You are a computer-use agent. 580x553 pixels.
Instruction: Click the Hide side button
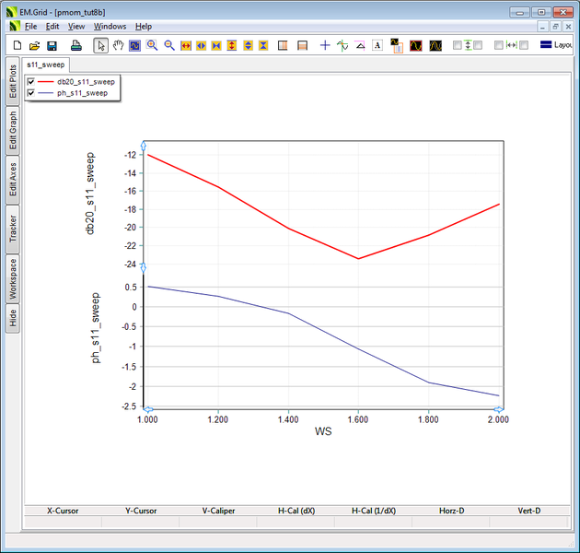[x=12, y=318]
